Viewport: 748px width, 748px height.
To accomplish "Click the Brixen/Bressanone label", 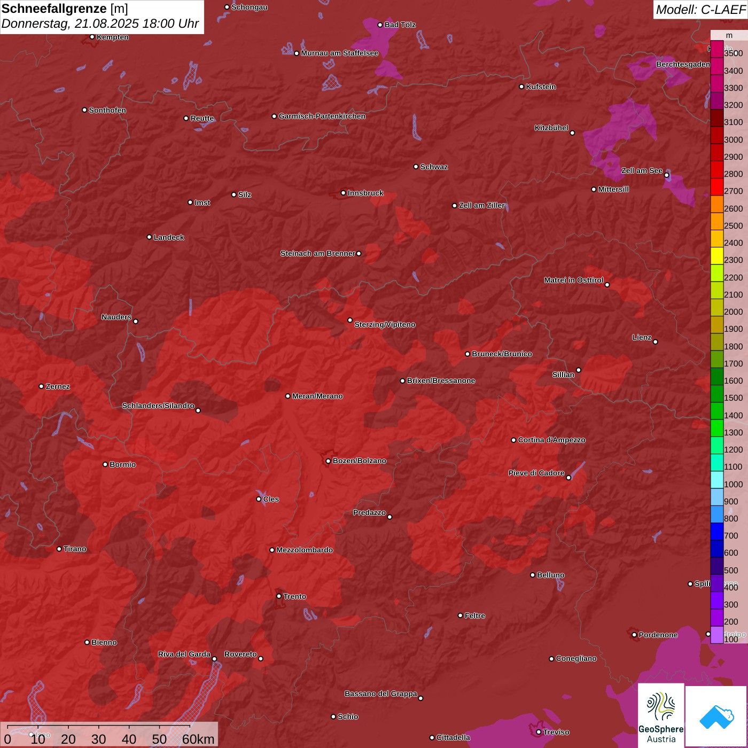I will pyautogui.click(x=441, y=380).
